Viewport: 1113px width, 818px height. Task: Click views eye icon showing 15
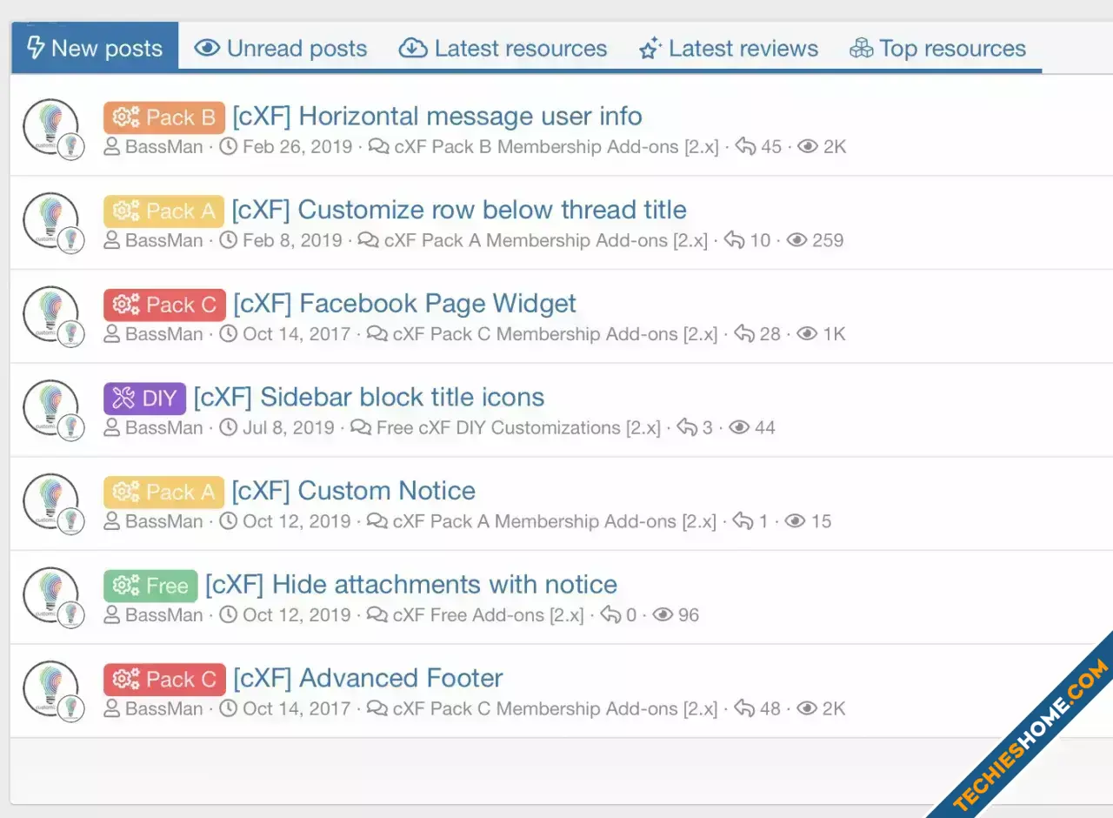[x=796, y=521]
